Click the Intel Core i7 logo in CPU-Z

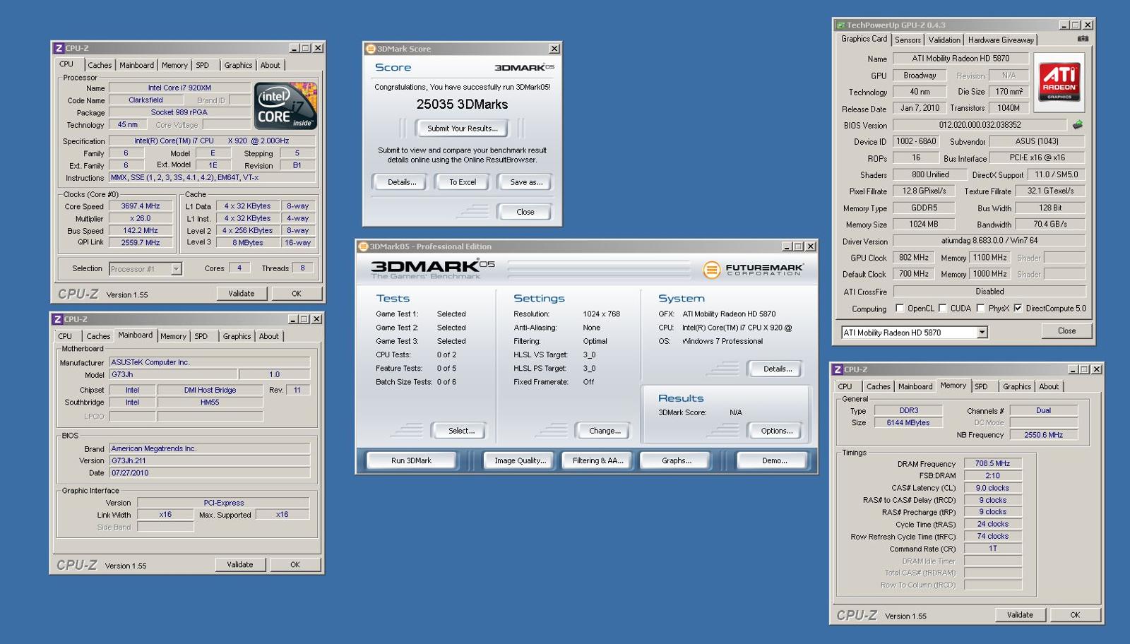pos(285,106)
